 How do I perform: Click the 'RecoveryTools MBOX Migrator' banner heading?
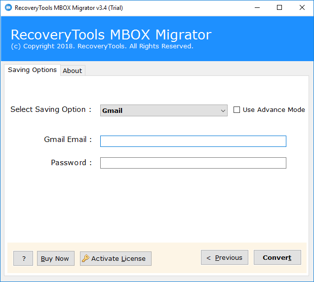click(111, 35)
